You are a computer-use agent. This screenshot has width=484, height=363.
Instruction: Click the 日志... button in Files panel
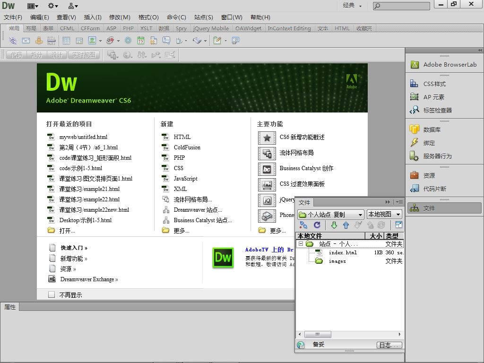tap(389, 345)
